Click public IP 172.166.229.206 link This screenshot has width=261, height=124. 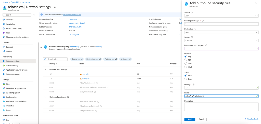pyautogui.click(x=75, y=27)
